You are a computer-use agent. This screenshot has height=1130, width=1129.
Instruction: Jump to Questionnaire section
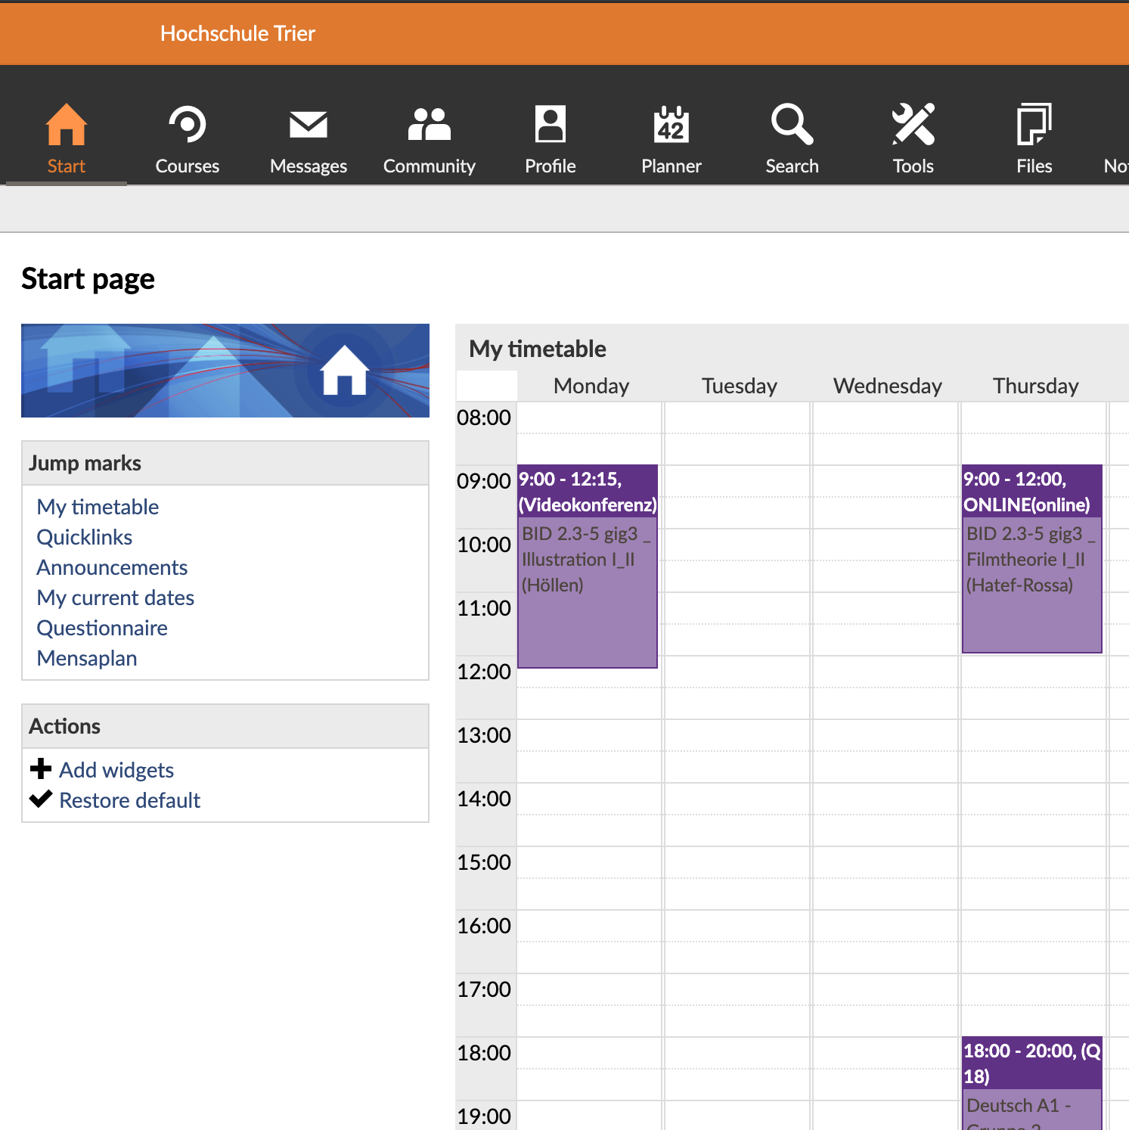tap(102, 628)
